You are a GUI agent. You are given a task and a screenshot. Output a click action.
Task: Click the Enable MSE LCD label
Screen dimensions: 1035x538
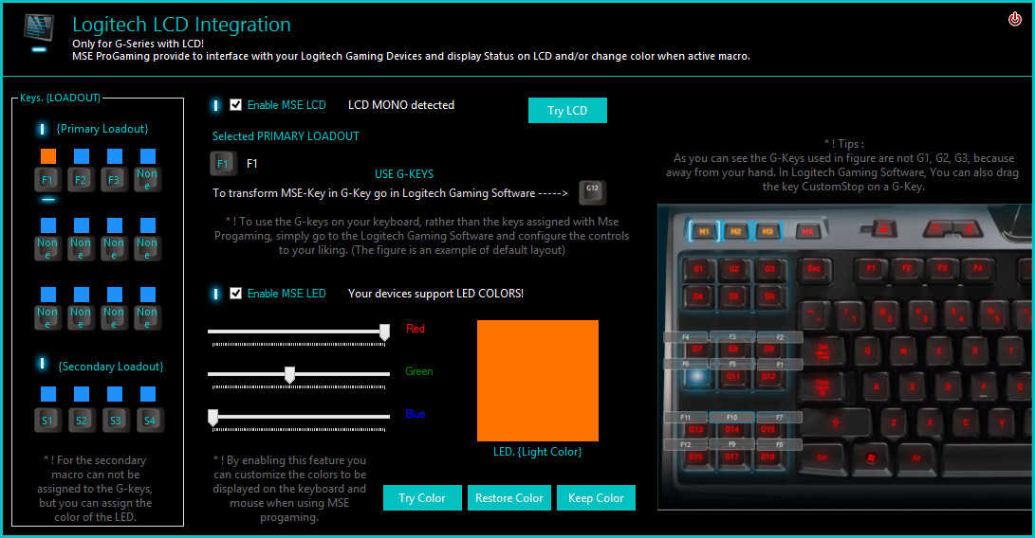click(x=286, y=105)
